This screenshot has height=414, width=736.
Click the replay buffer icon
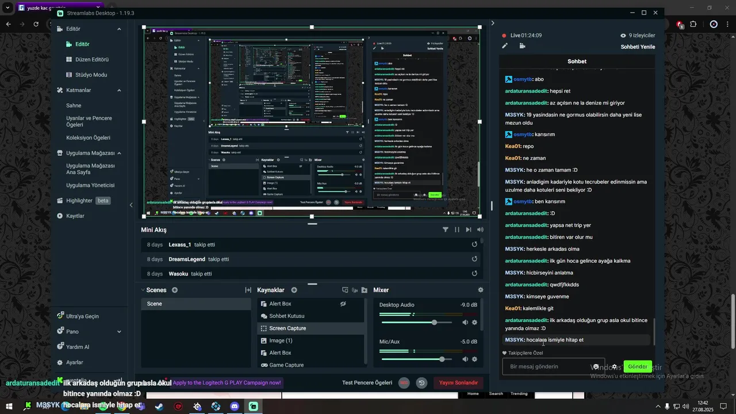click(x=421, y=383)
